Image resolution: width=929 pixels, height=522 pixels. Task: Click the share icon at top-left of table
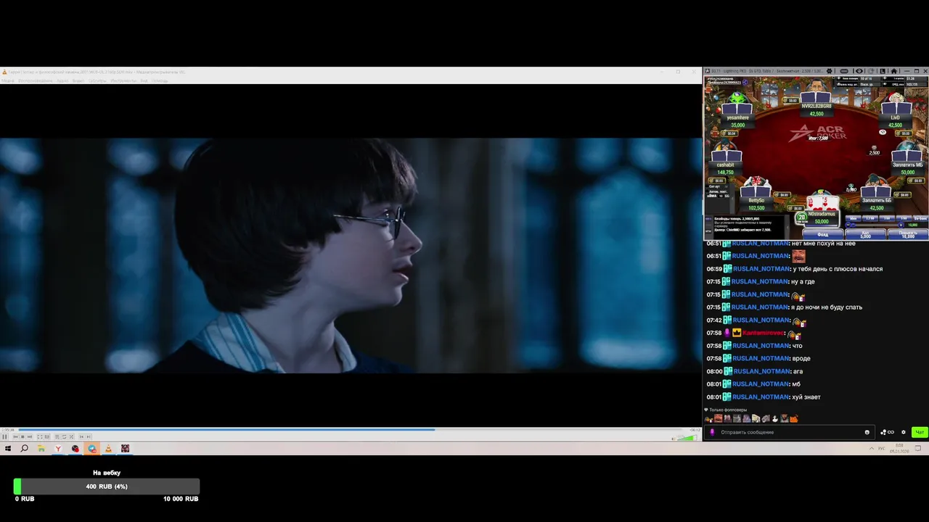745,82
